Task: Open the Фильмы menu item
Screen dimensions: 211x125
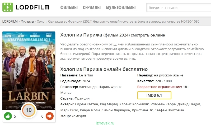Action: point(69,8)
